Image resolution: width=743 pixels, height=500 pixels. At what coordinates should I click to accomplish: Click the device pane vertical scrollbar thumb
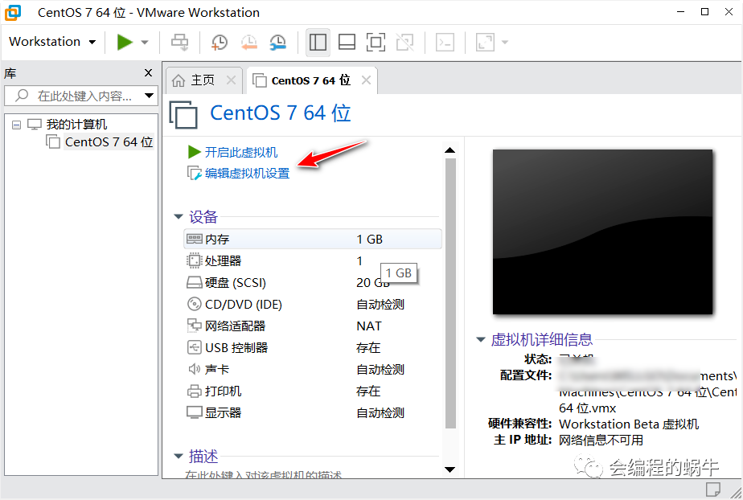[450, 293]
